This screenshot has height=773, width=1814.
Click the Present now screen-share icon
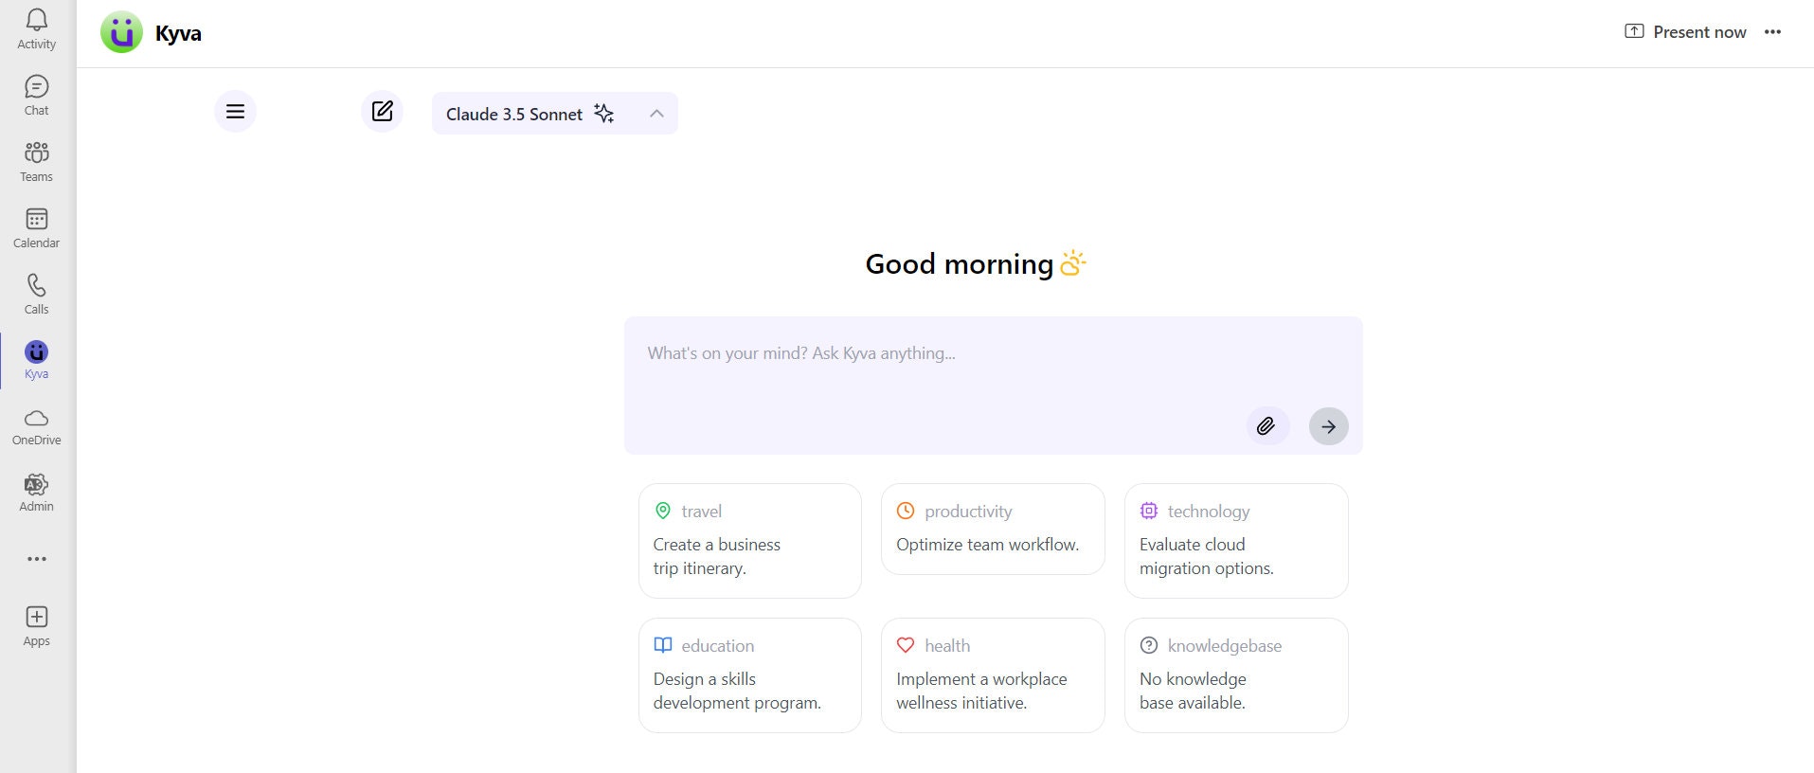coord(1634,31)
